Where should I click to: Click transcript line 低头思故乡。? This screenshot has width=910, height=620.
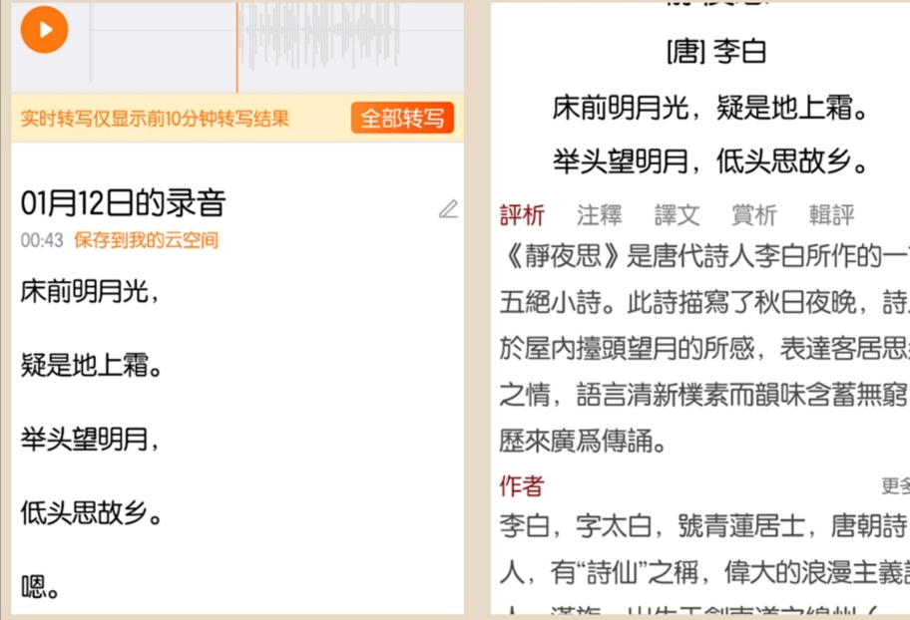coord(92,512)
